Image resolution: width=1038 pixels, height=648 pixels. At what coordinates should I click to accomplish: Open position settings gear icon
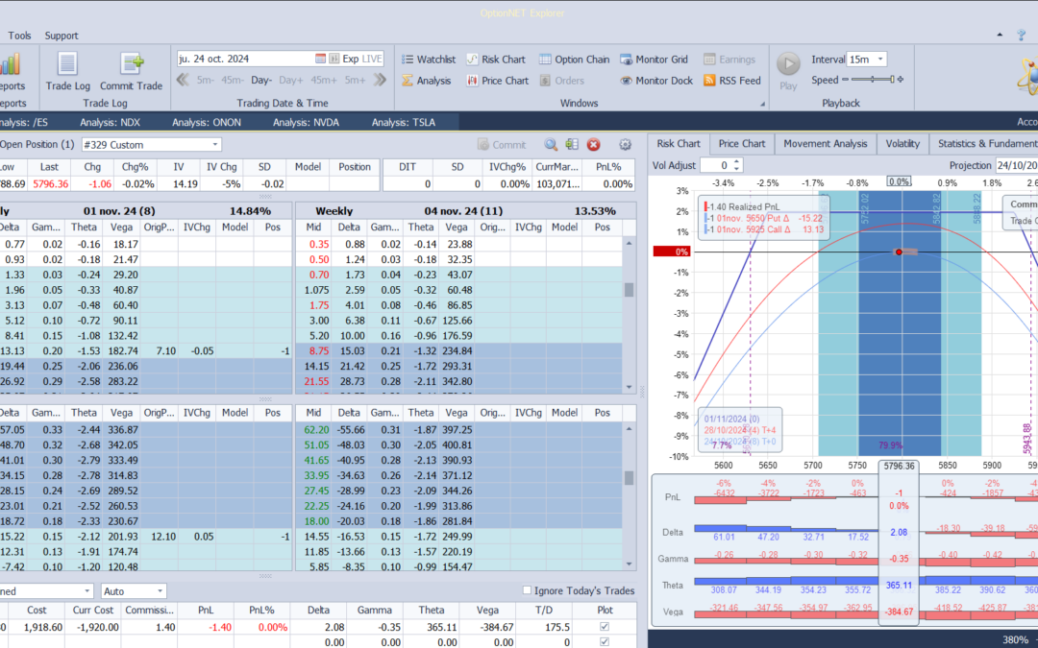coord(625,145)
